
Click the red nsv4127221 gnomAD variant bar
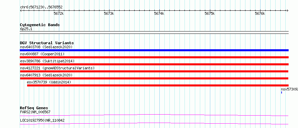click(154, 71)
